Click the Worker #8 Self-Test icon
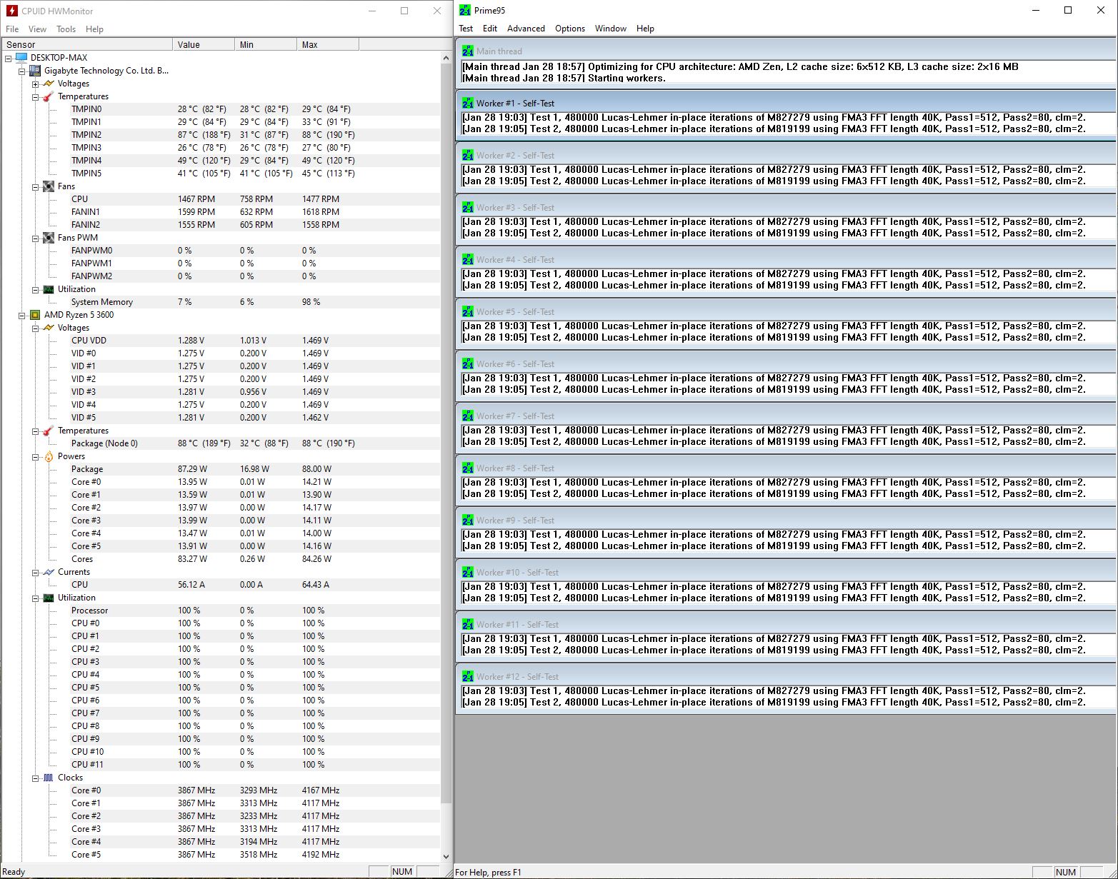 [x=468, y=468]
